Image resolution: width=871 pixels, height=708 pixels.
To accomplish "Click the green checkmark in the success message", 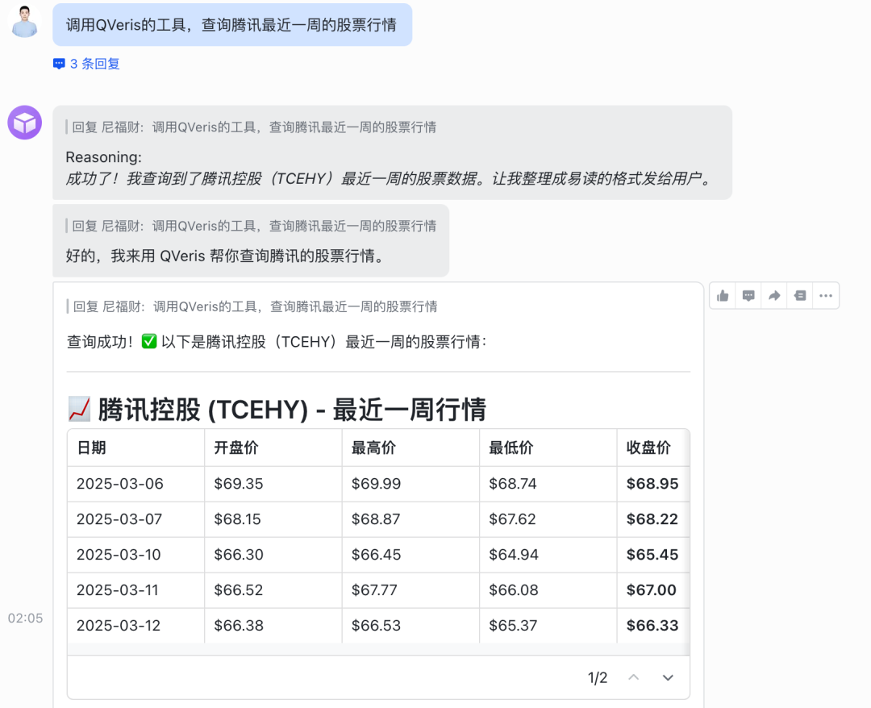I will pos(149,341).
